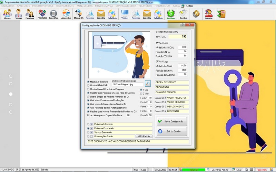Viewport: 276px width, 172px height.
Task: Select the Mostrar Nº do CNPJ option
Action: click(x=88, y=86)
